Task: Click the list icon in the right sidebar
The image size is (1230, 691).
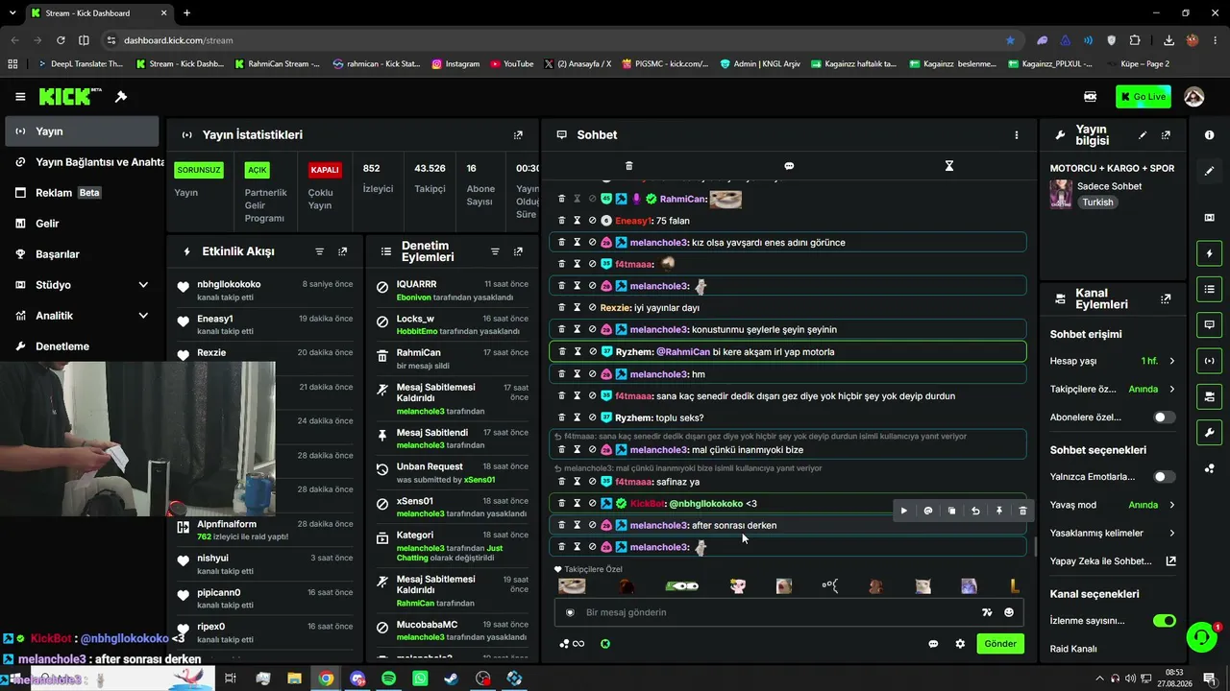Action: [1209, 289]
